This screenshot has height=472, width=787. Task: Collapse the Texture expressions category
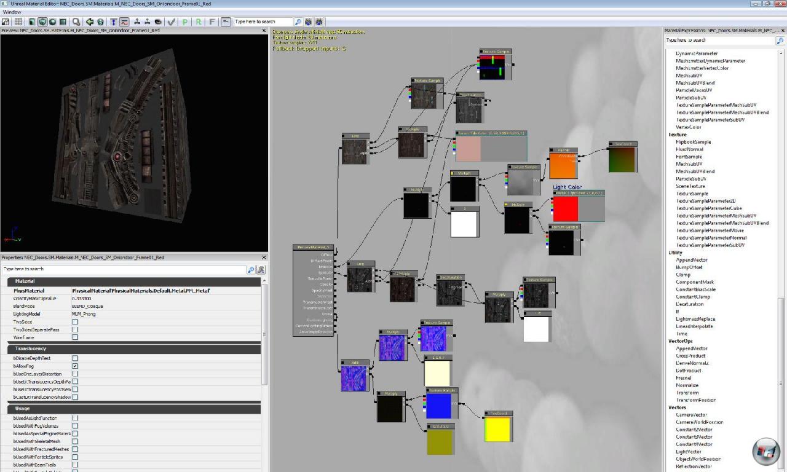coord(678,135)
